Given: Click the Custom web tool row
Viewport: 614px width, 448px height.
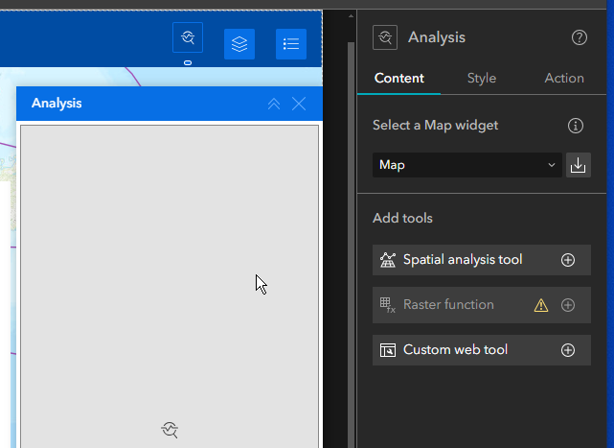Looking at the screenshot, I should [482, 350].
